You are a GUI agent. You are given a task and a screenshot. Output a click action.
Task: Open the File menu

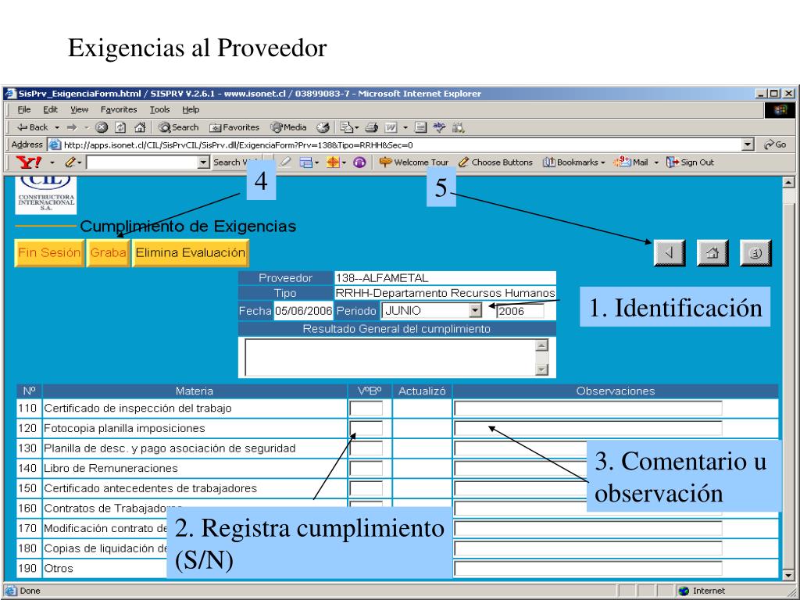click(24, 109)
